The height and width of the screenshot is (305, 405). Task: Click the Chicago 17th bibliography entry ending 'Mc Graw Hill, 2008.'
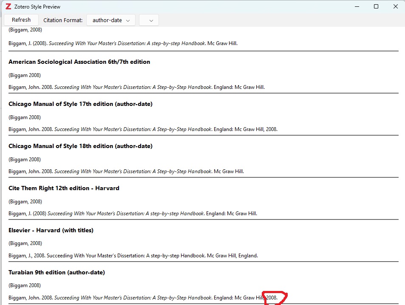point(143,129)
